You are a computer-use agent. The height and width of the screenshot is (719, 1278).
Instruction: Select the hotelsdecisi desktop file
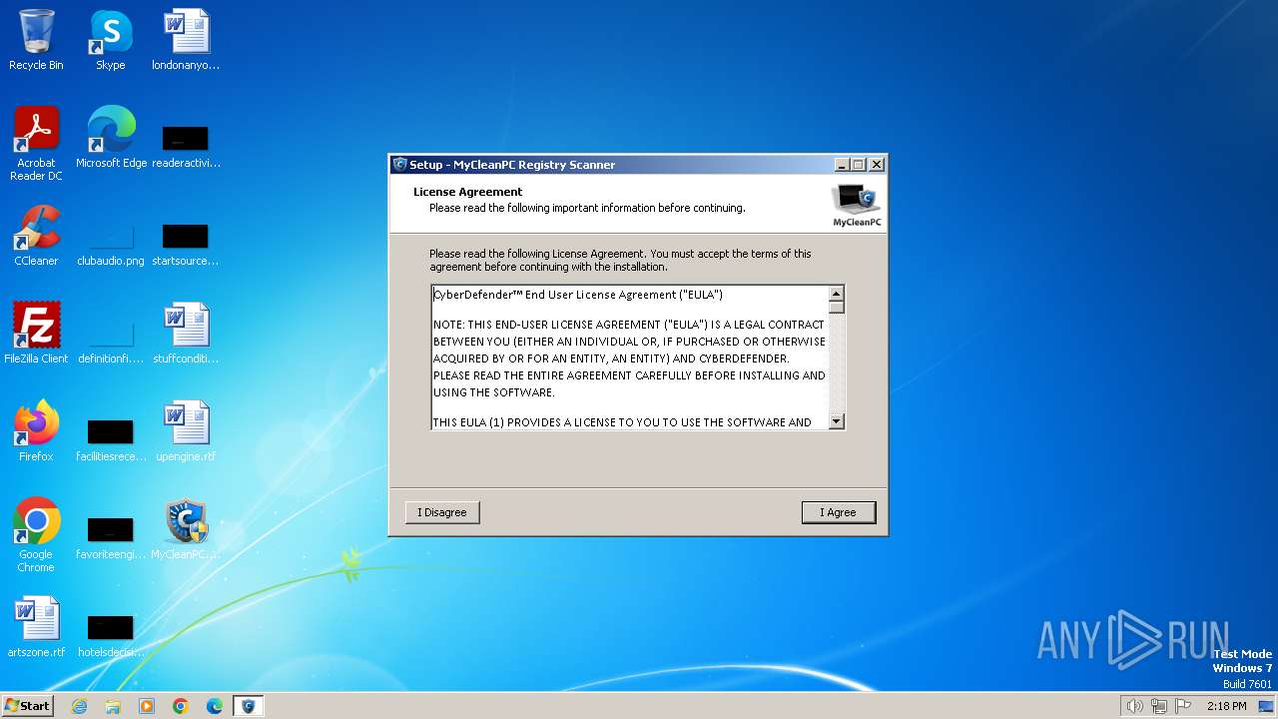click(111, 634)
